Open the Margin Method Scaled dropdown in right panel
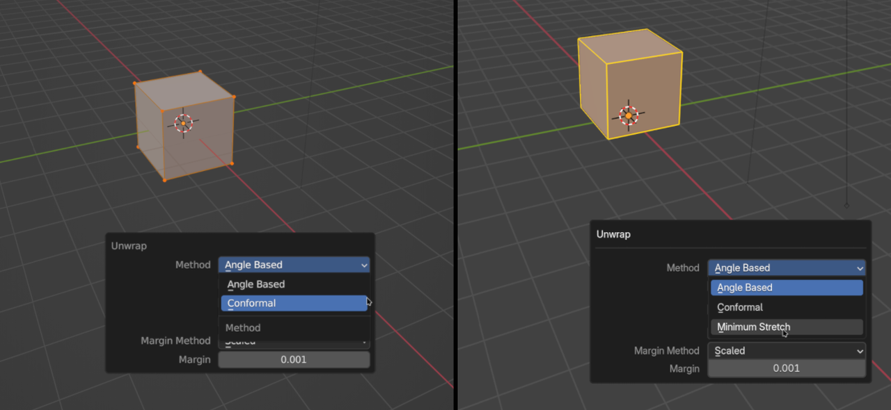This screenshot has width=891, height=410. pos(787,351)
